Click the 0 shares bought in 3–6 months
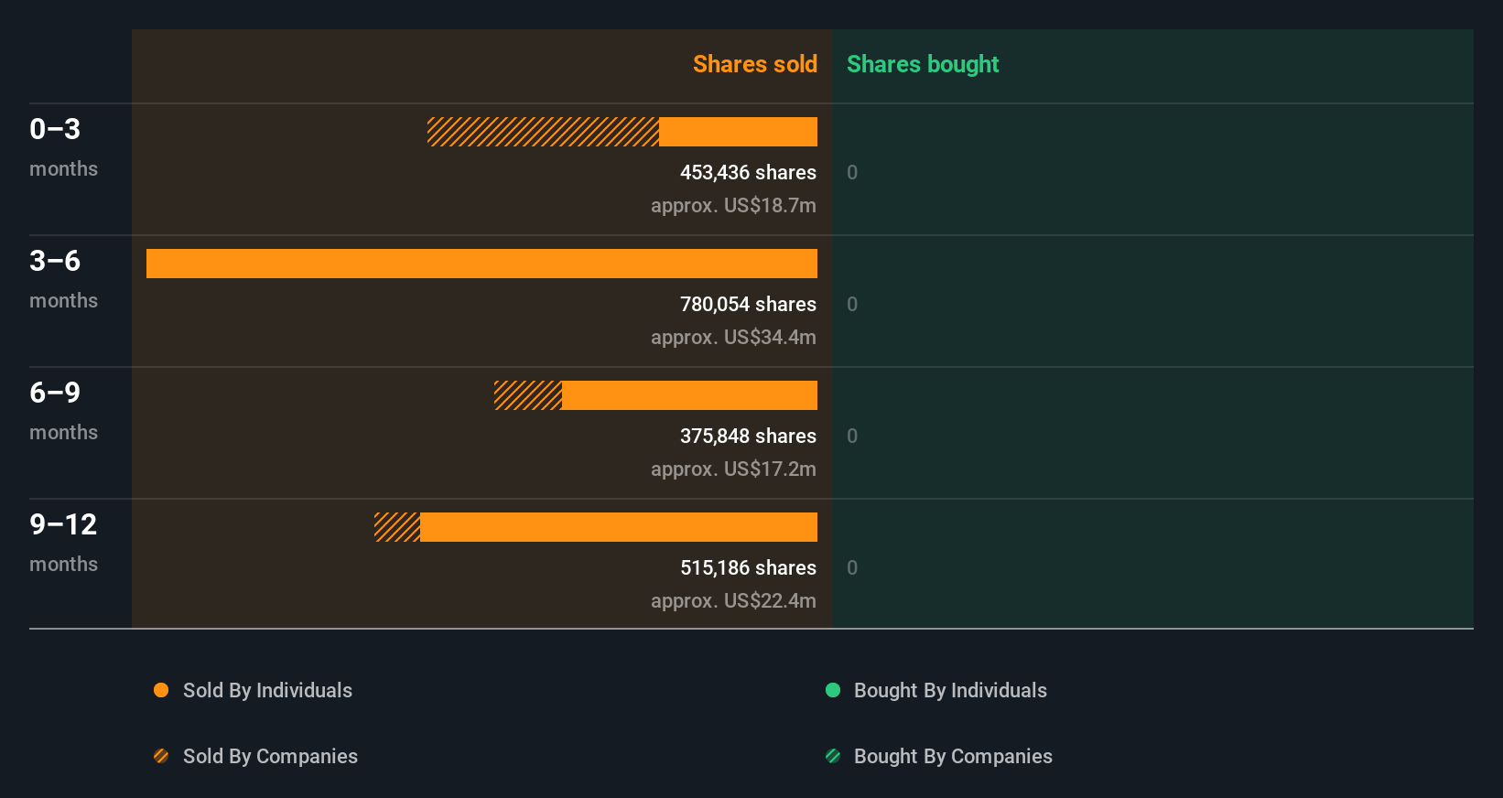The height and width of the screenshot is (798, 1503). click(852, 305)
